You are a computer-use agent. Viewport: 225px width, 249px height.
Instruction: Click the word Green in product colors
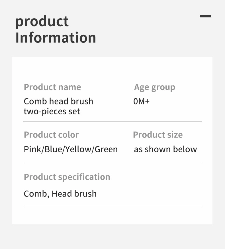[106, 149]
